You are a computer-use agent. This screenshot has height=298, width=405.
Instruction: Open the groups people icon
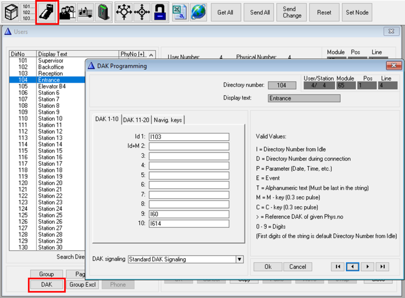(66, 12)
